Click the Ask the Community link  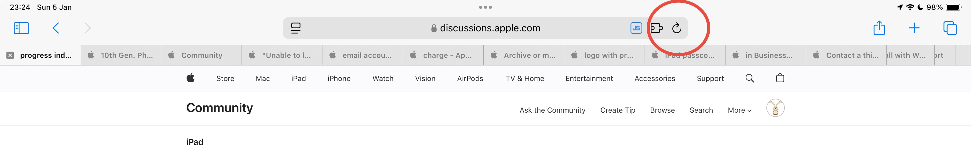point(552,110)
